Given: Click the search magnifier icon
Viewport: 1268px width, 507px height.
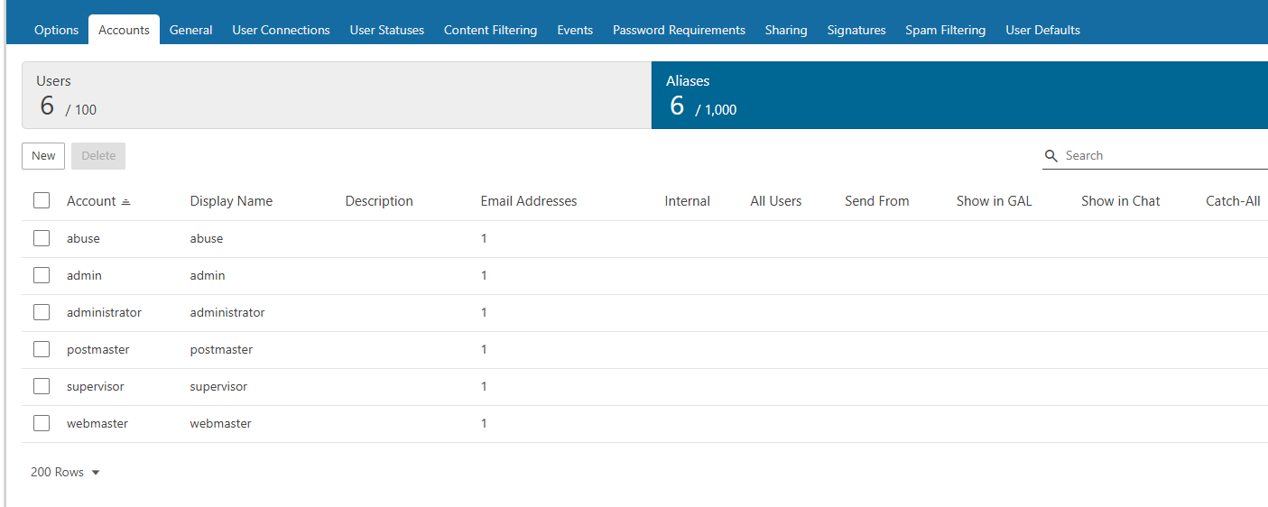Looking at the screenshot, I should [1050, 156].
